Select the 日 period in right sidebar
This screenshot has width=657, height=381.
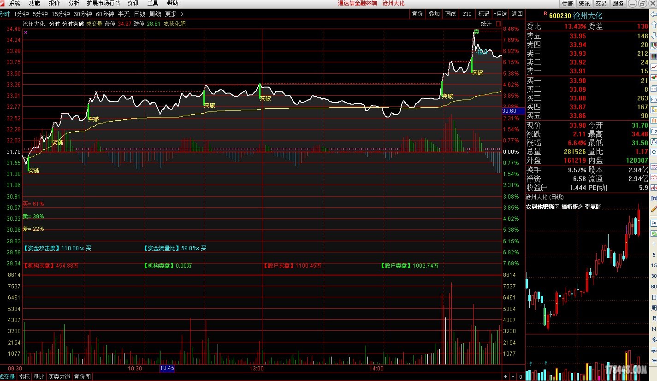tap(654, 298)
